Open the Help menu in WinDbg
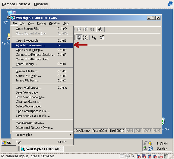Viewport: 174px width, 159px height. point(66,23)
